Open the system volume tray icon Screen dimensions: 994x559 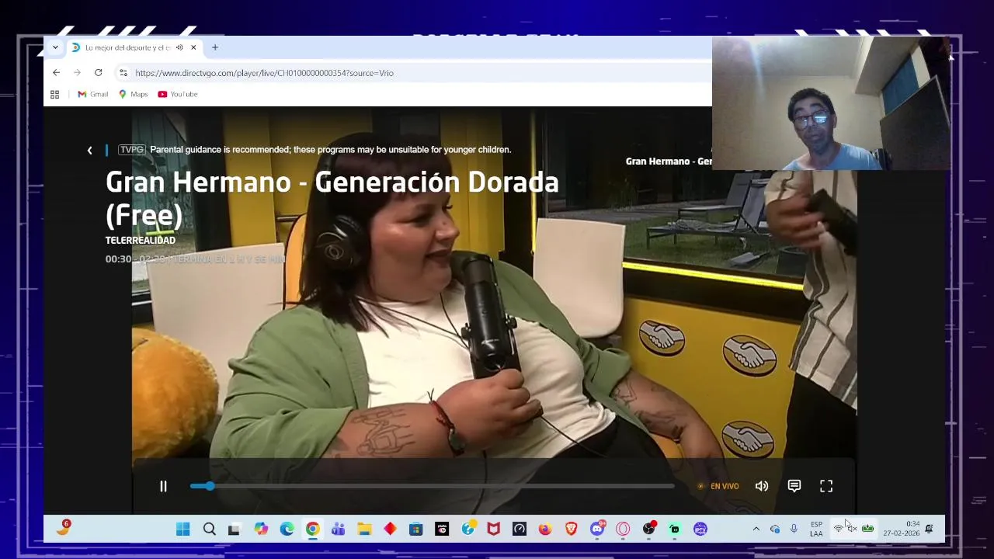852,529
